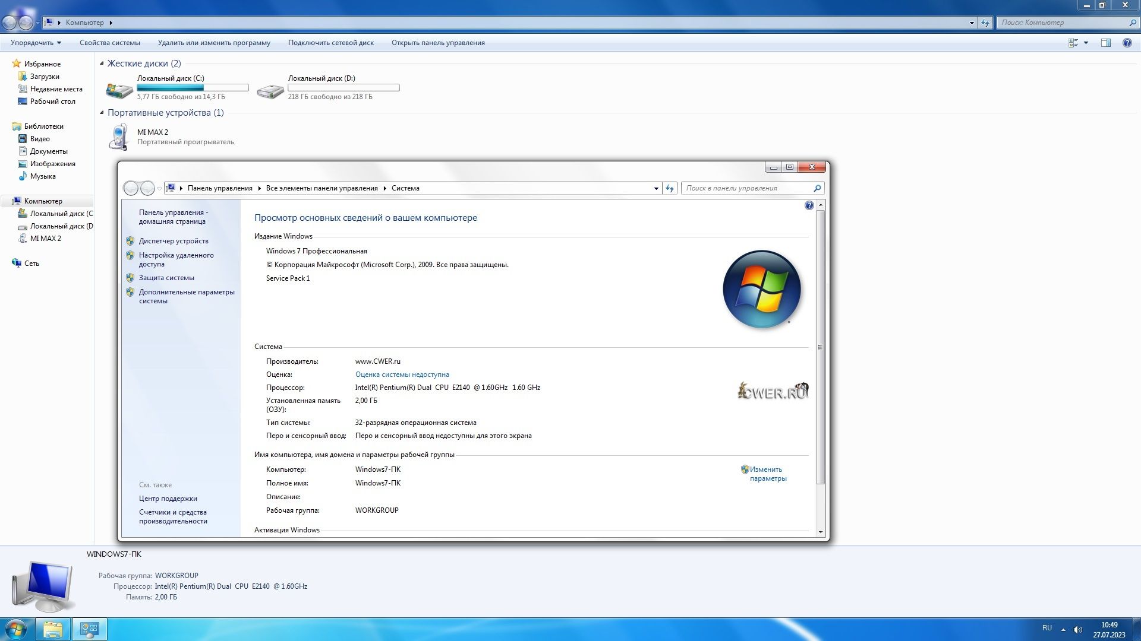Click the RU language indicator

coord(1047,628)
